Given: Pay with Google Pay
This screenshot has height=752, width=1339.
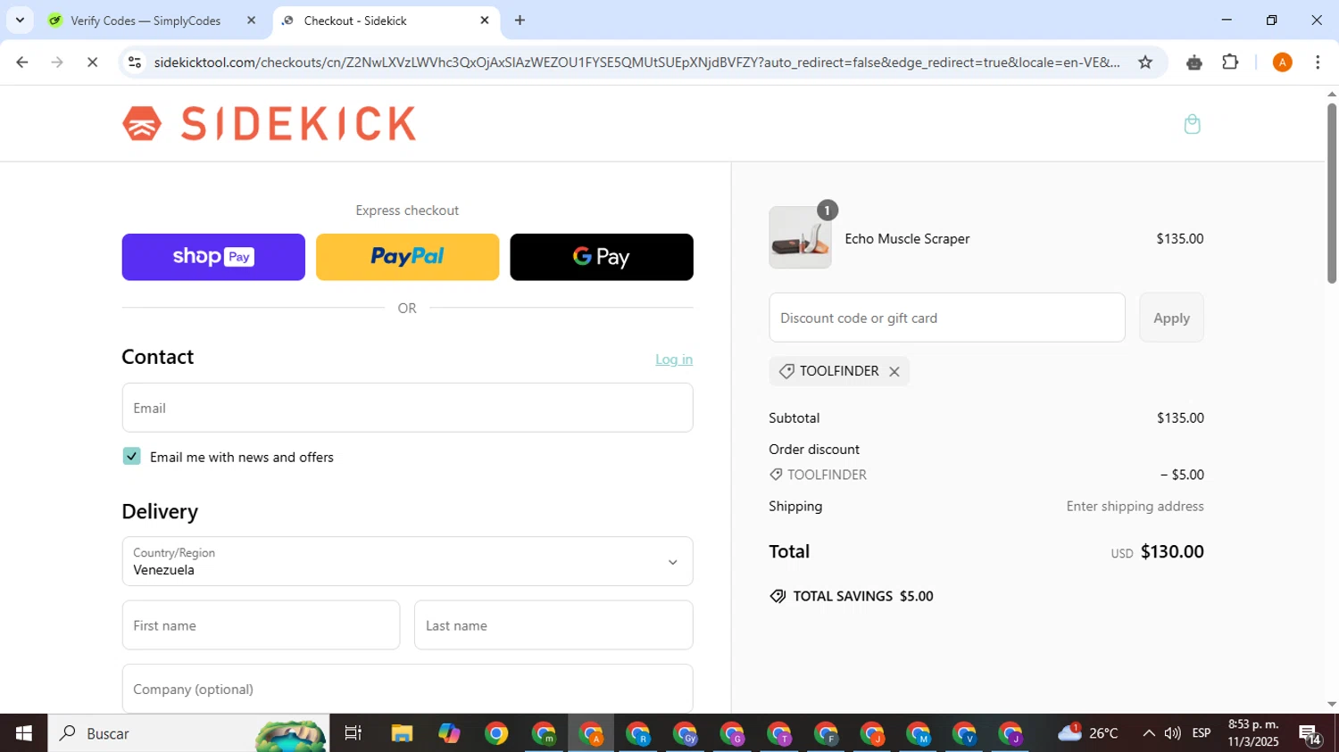Looking at the screenshot, I should (602, 257).
